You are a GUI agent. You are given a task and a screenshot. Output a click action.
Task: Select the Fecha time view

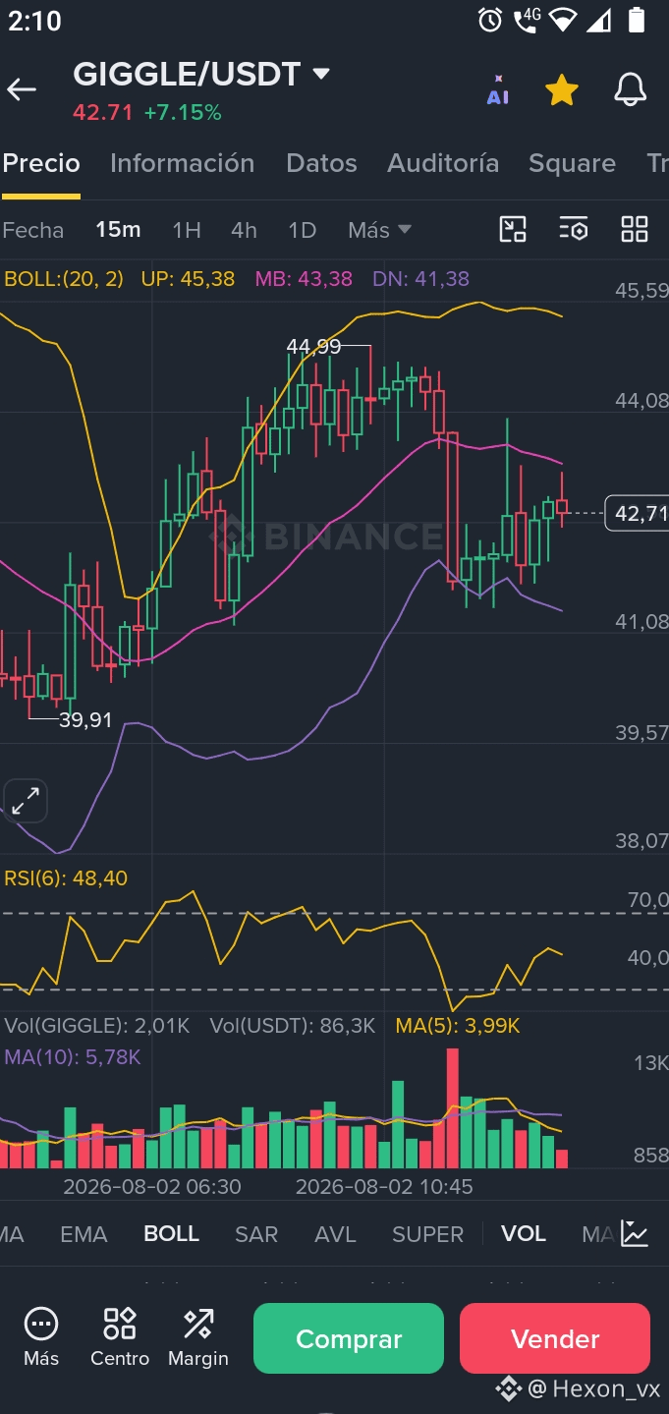point(33,230)
